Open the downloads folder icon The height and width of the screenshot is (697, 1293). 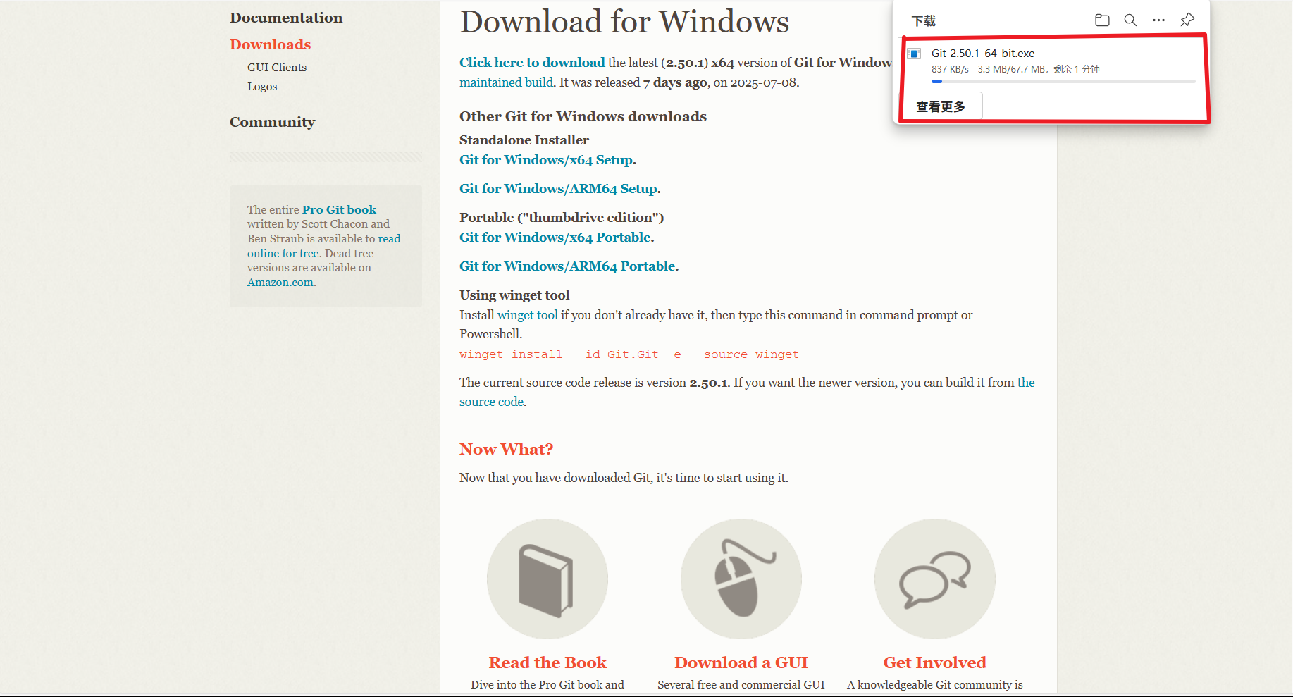(1102, 20)
